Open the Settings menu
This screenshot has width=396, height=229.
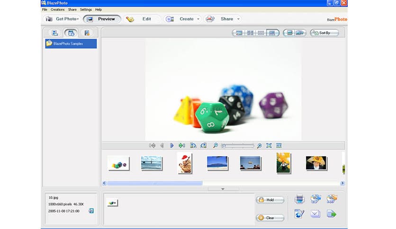pyautogui.click(x=86, y=9)
